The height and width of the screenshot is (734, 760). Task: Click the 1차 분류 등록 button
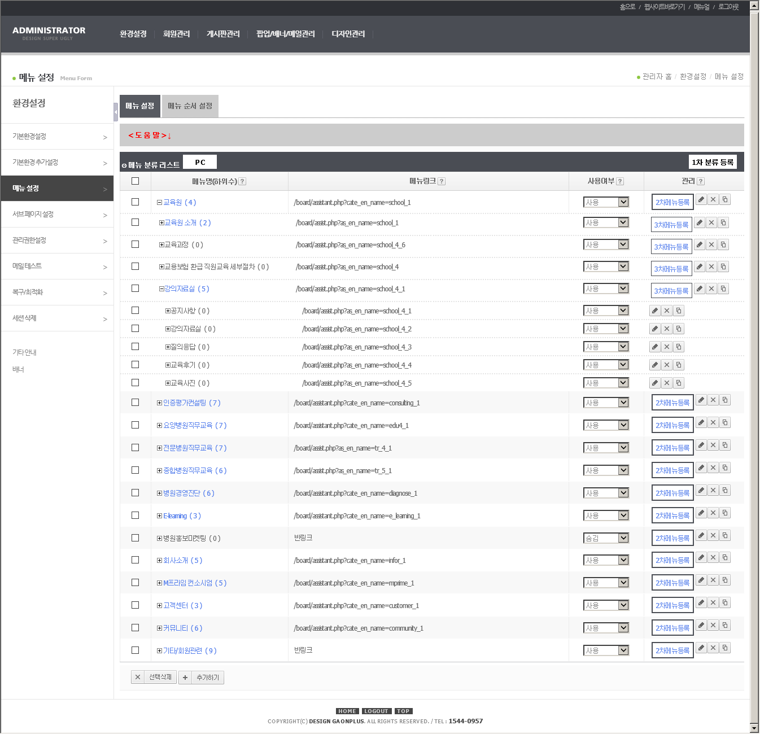tap(713, 163)
